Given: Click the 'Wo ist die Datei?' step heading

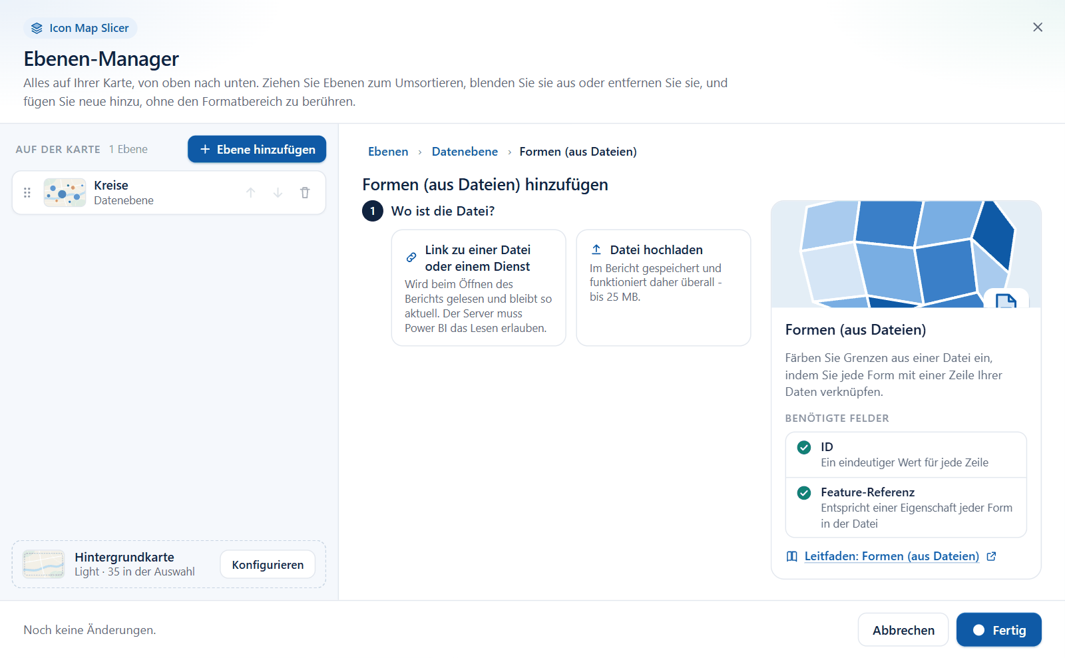Looking at the screenshot, I should pos(443,211).
